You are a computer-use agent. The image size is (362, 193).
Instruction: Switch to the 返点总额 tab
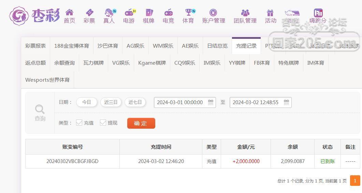point(35,63)
